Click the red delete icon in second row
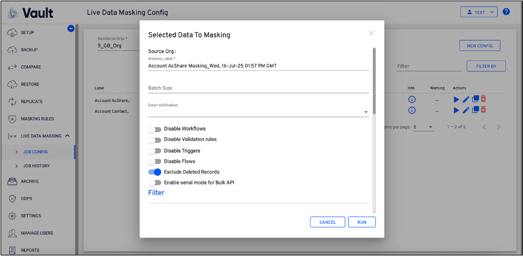 coord(484,110)
